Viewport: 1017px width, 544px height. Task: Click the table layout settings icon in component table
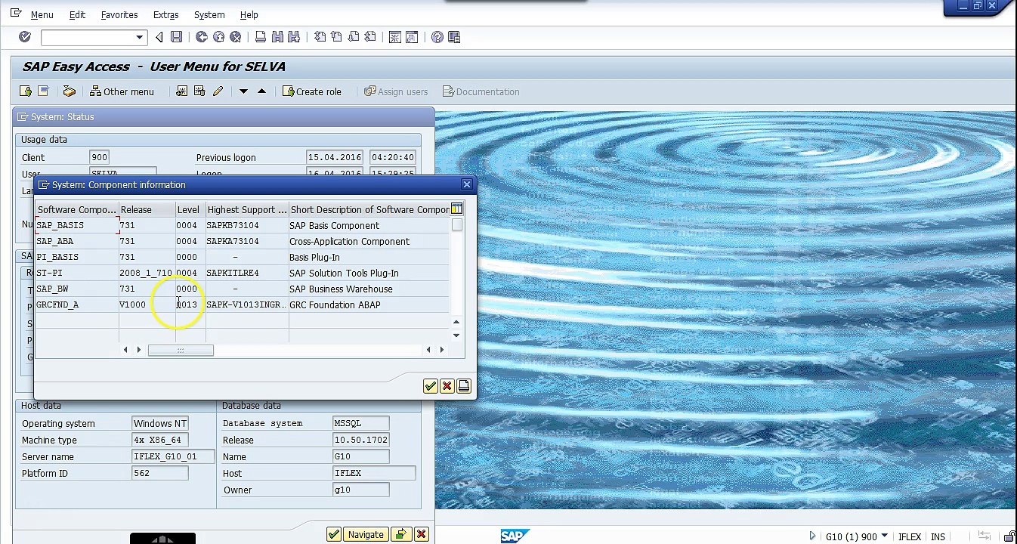tap(456, 209)
